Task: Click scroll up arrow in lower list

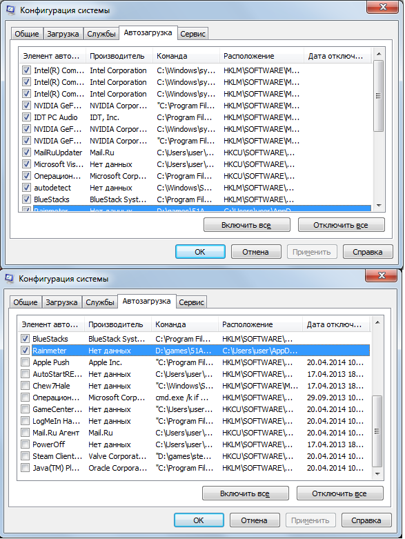Action: click(377, 322)
